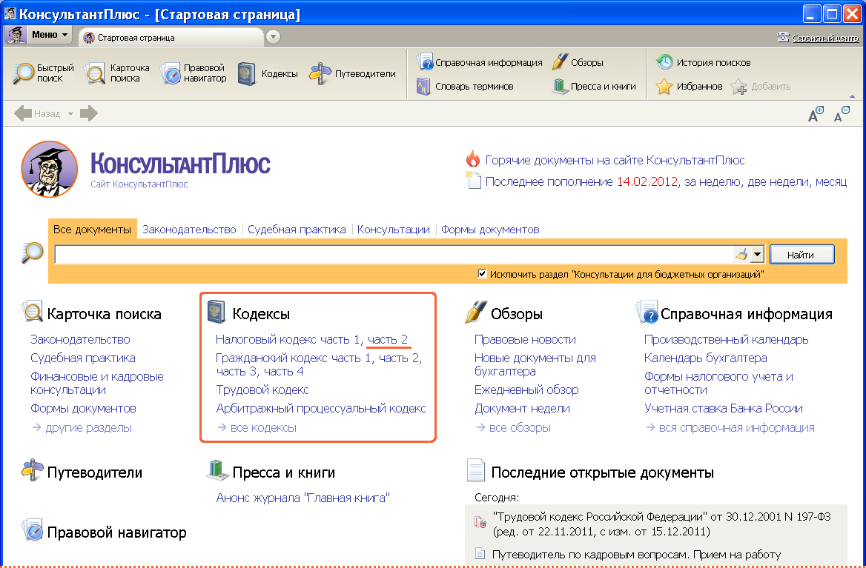The height and width of the screenshot is (568, 866).
Task: Open Горячие документы на сайте КонсультантПлюс
Action: coord(615,160)
